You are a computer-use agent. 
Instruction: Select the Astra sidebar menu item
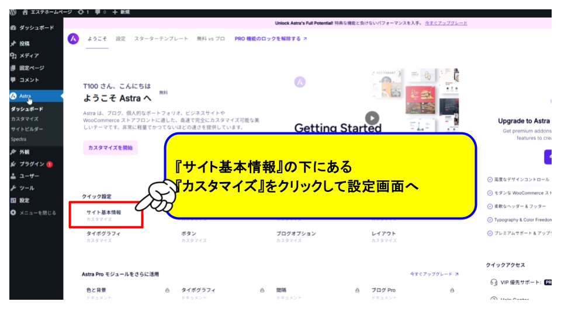point(36,96)
